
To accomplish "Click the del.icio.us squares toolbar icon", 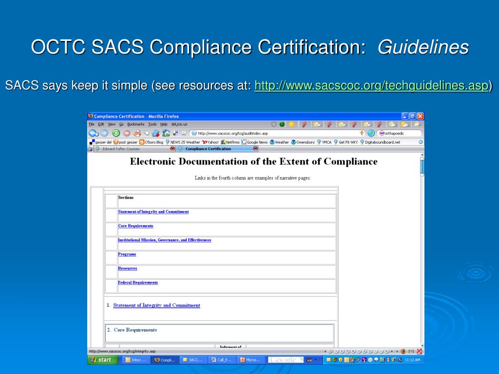I will (x=175, y=133).
